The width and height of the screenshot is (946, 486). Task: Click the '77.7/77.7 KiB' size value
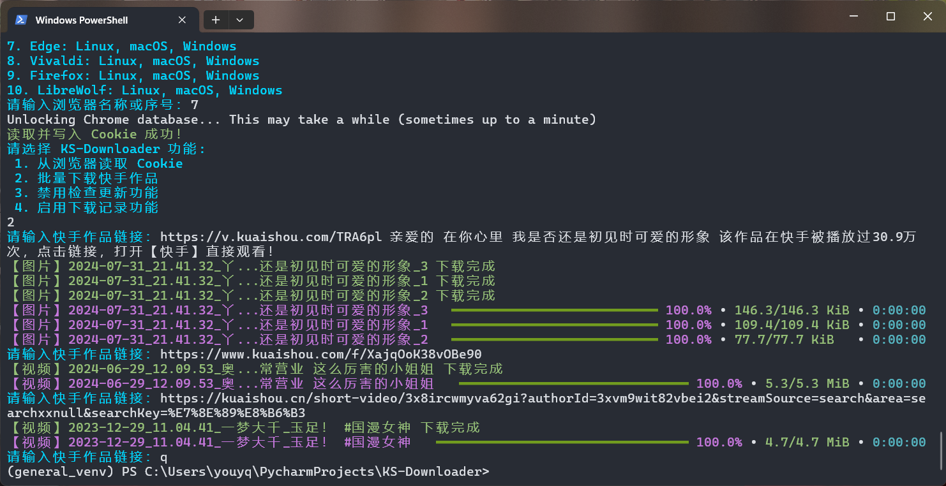tap(784, 340)
